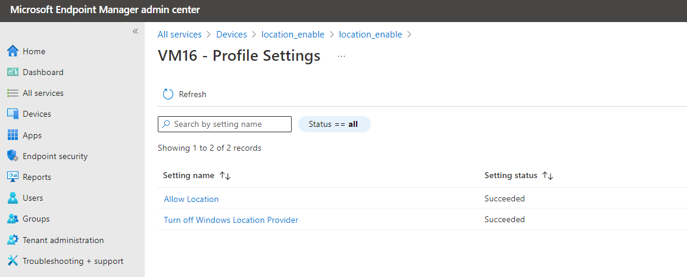Sort by Setting name arrows
Image resolution: width=687 pixels, height=277 pixels.
[225, 176]
